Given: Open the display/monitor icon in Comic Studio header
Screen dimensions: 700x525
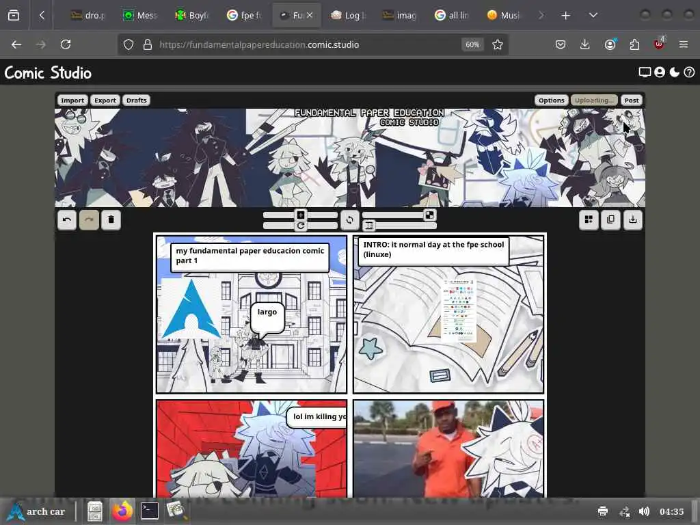Looking at the screenshot, I should [x=644, y=72].
